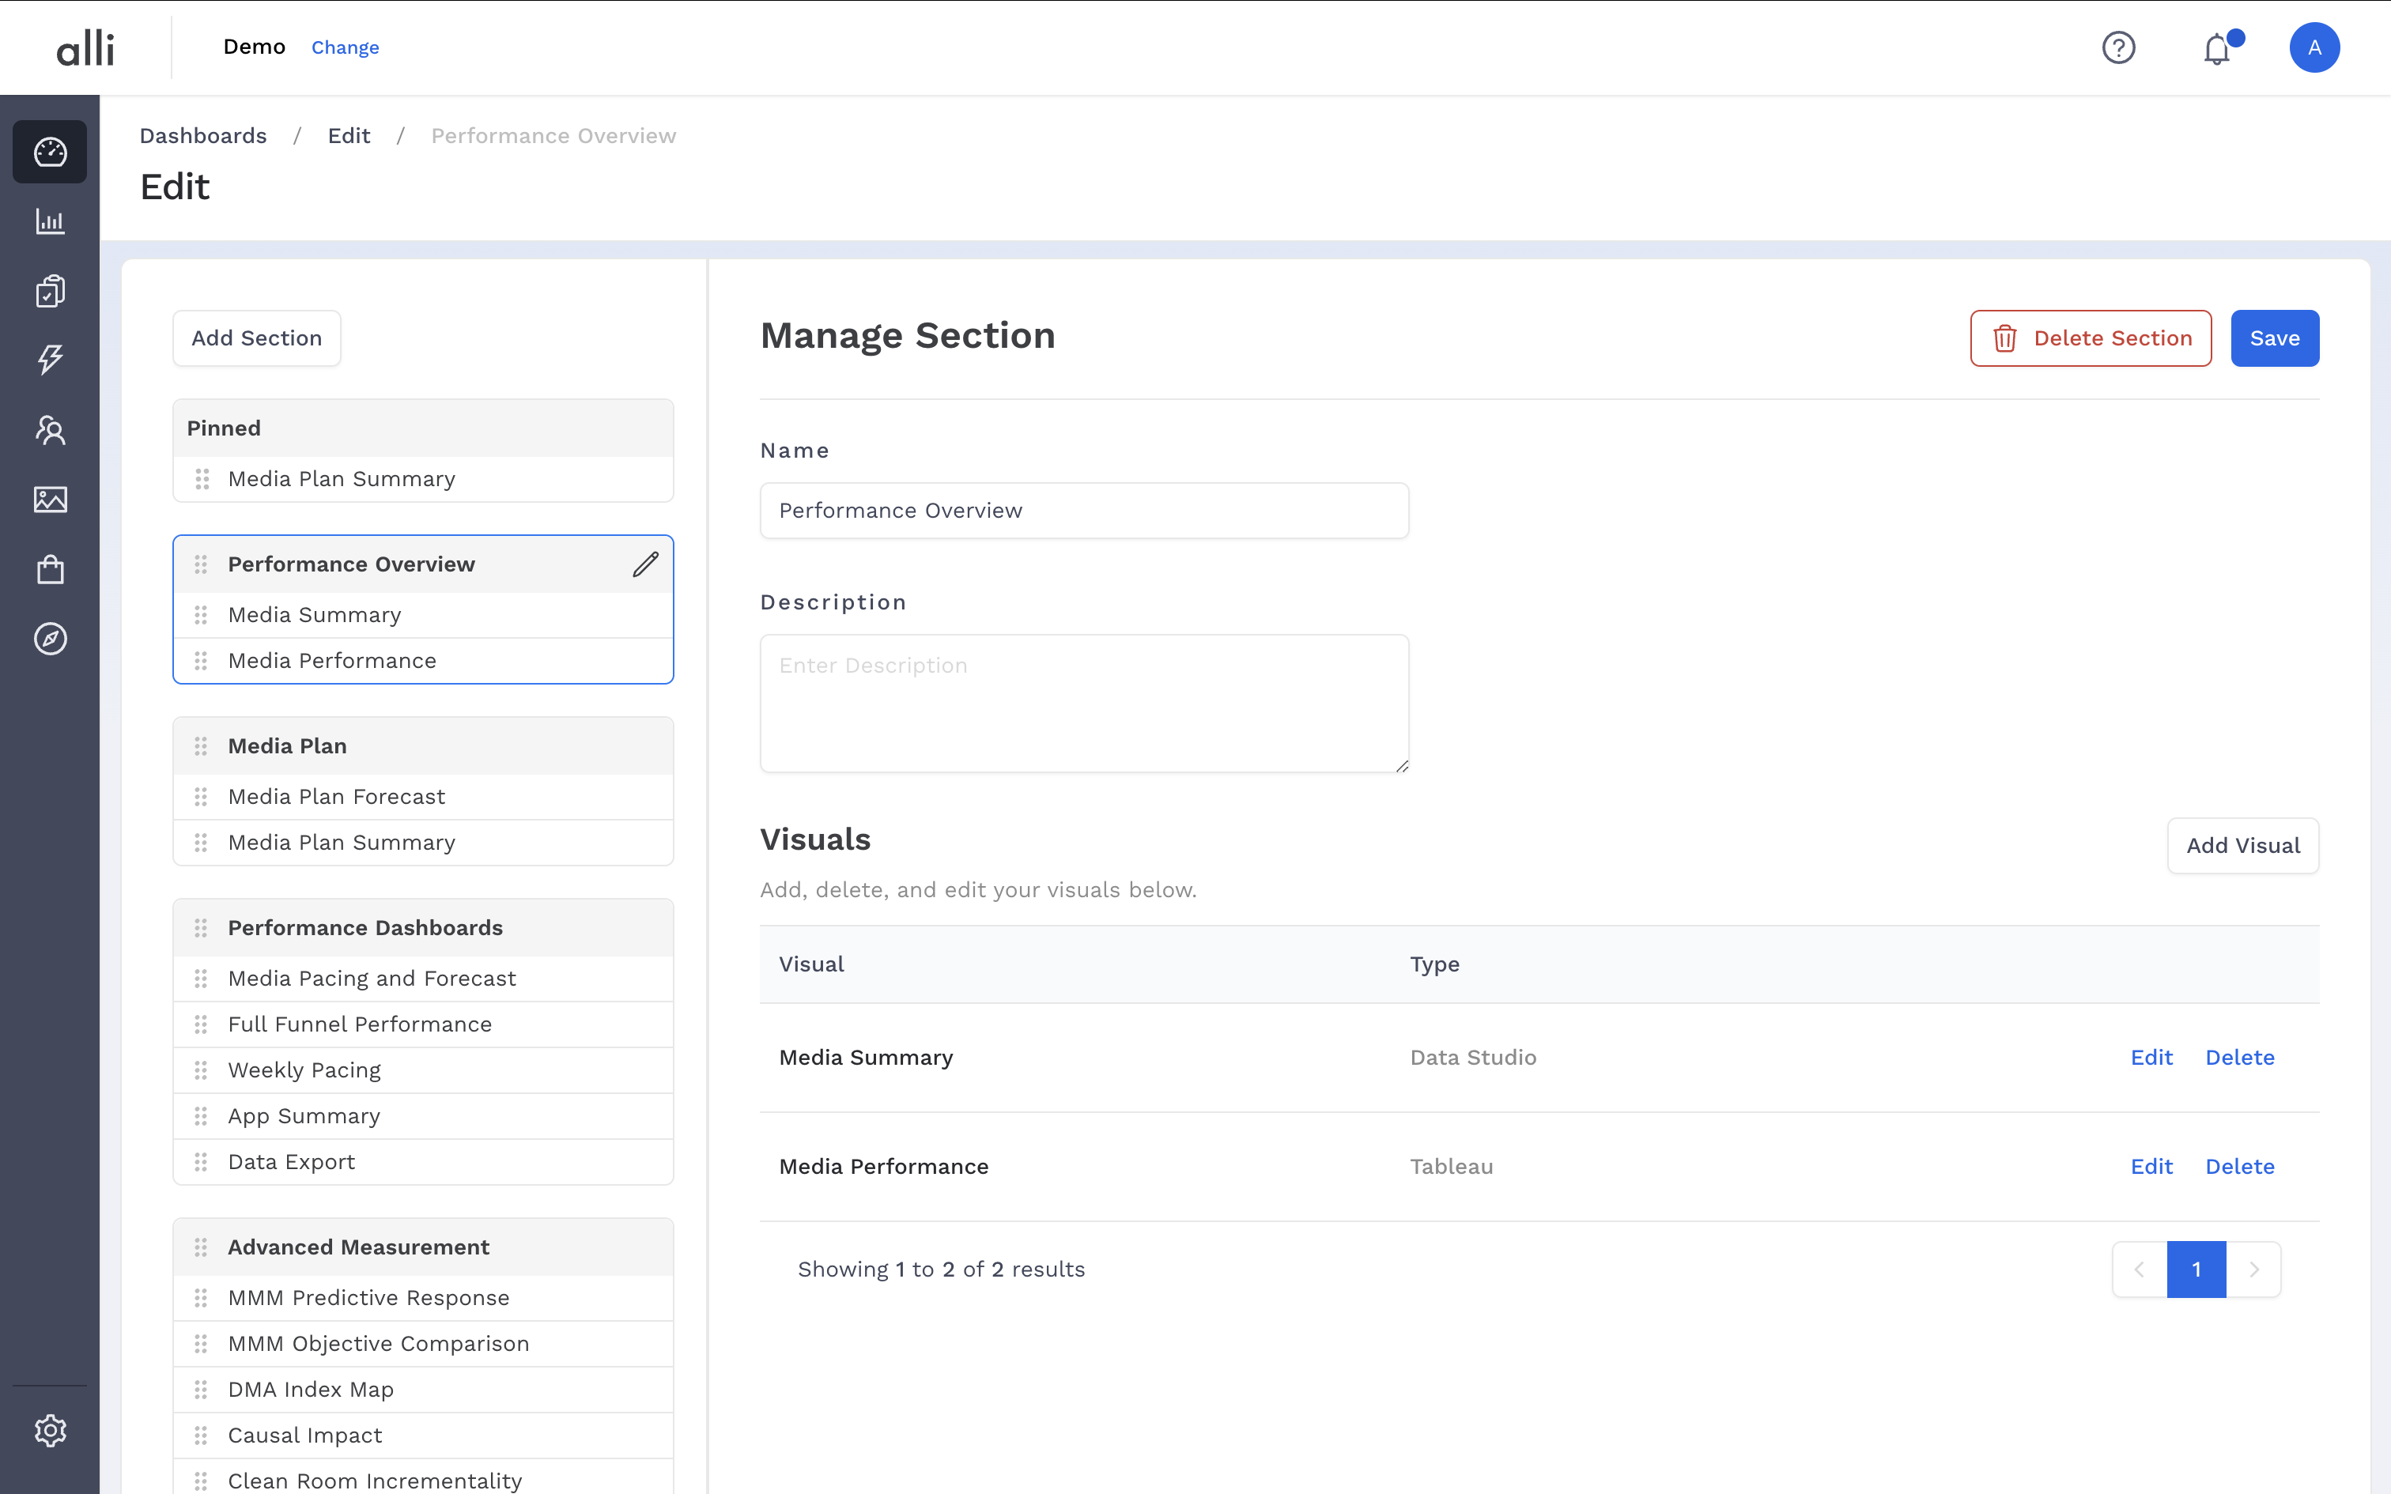The image size is (2391, 1494).
Task: Click Edit for Media Performance visual
Action: (x=2151, y=1166)
